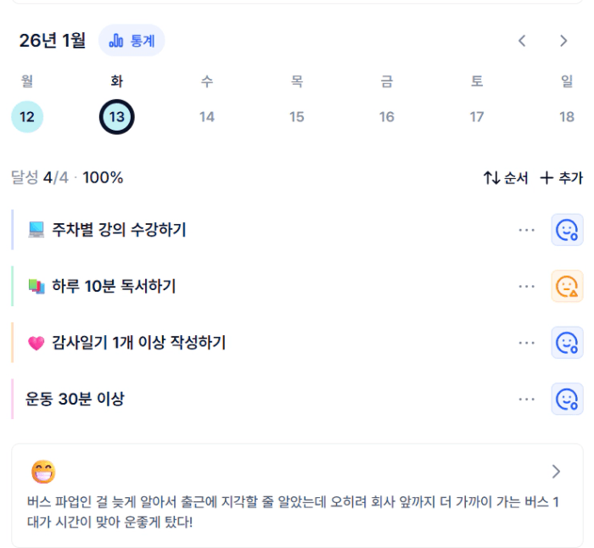
Task: Toggle completion face for 운동 30분 이상
Action: coord(567,399)
